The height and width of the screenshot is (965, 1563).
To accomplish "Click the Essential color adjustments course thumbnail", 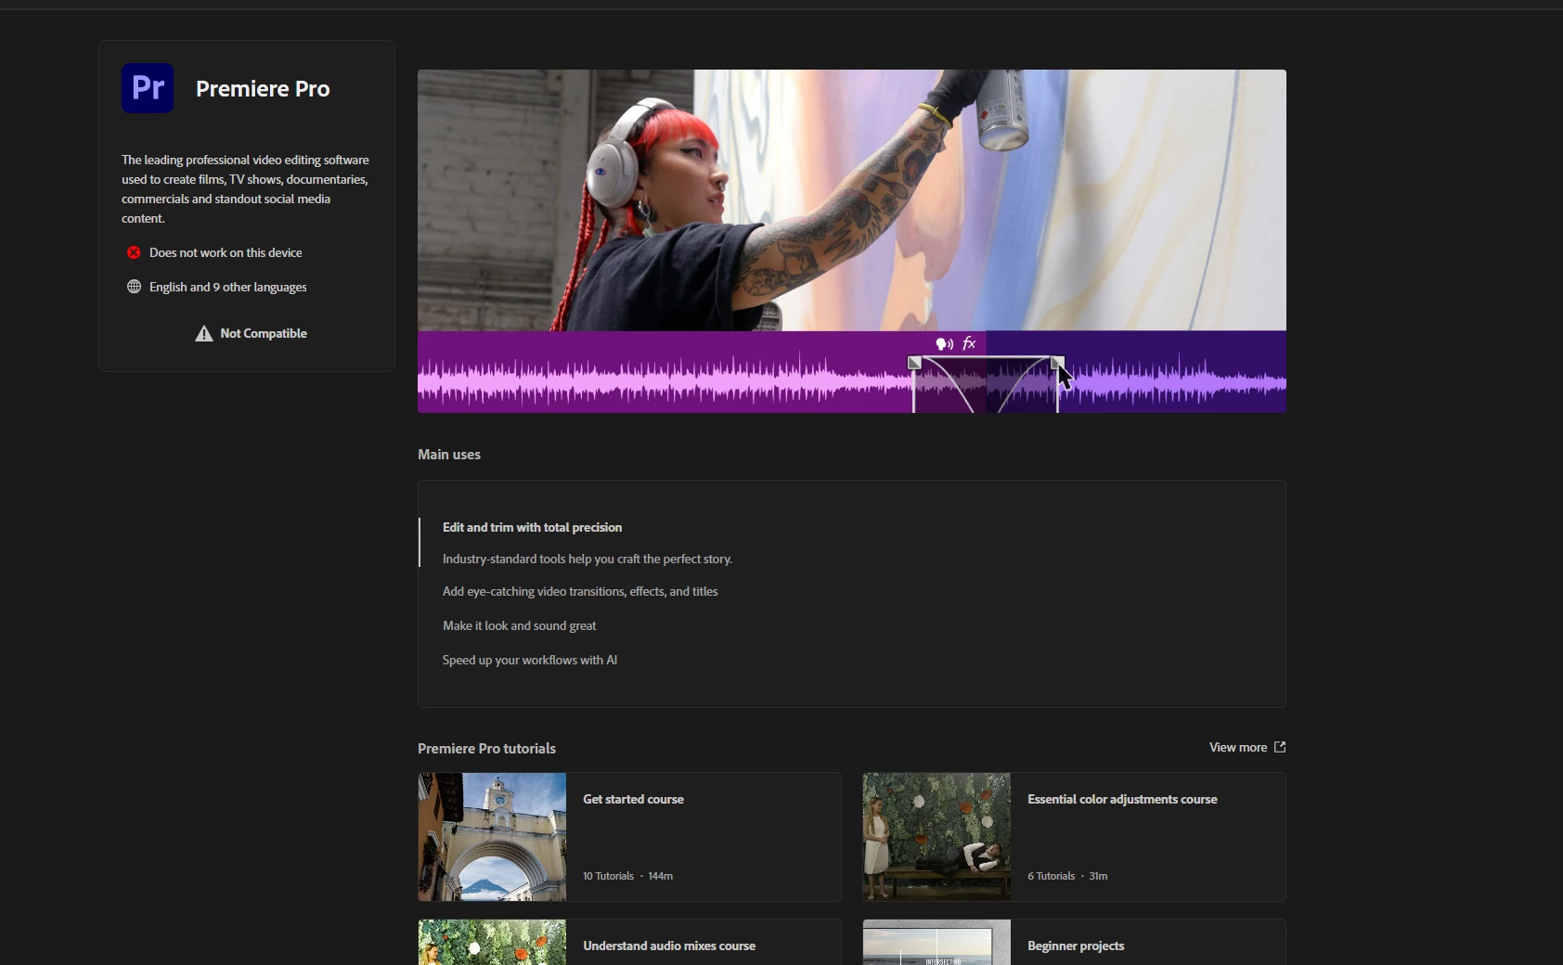I will 937,837.
